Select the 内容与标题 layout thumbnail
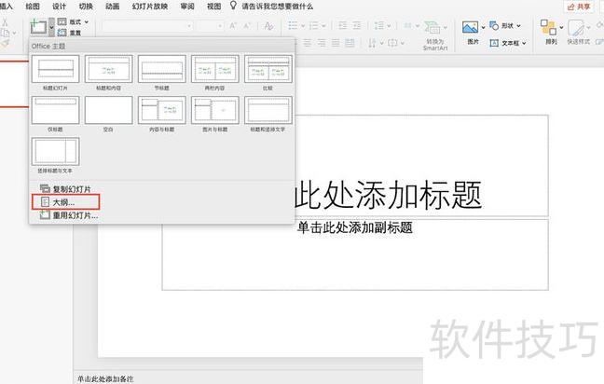604x384 pixels. pos(162,110)
